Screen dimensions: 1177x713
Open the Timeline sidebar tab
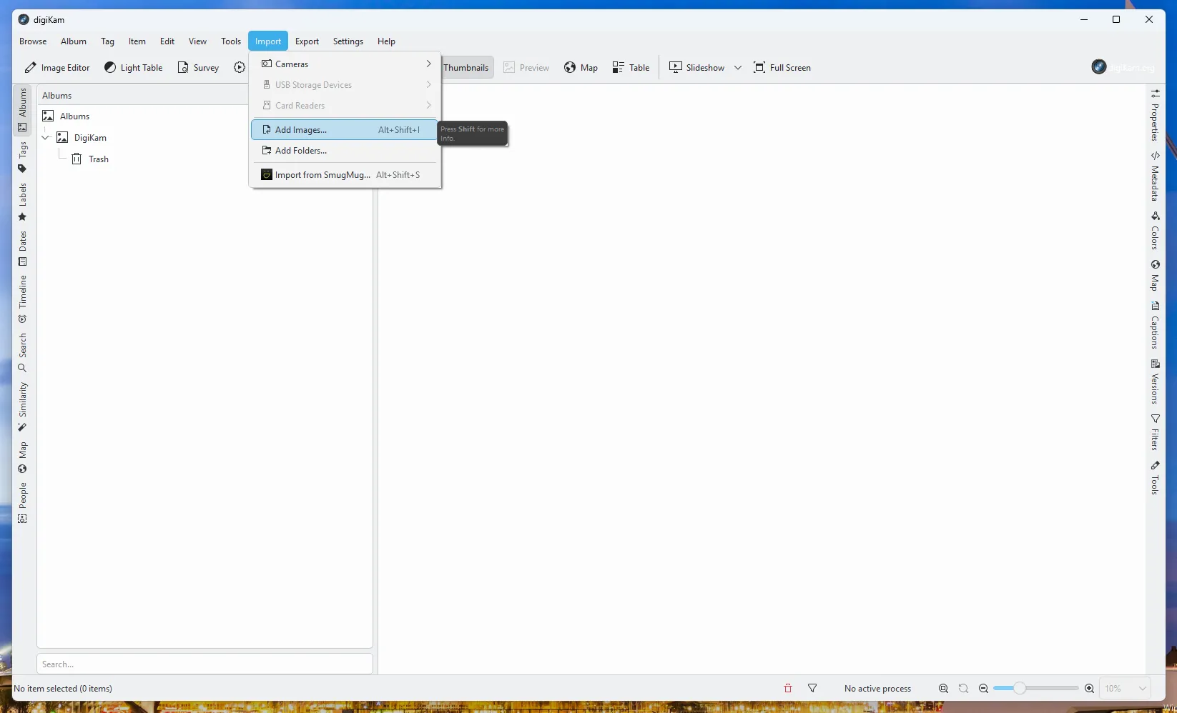pos(22,299)
